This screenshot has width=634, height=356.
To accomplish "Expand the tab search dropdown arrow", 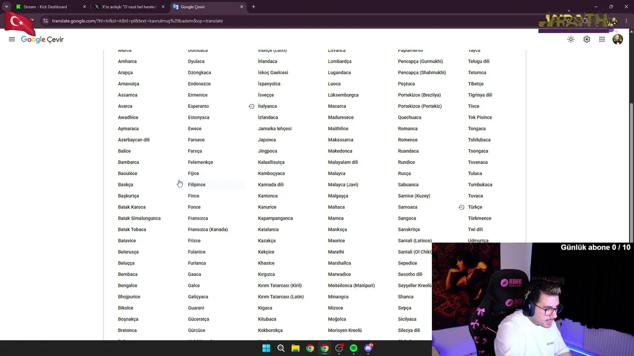I will [x=6, y=7].
